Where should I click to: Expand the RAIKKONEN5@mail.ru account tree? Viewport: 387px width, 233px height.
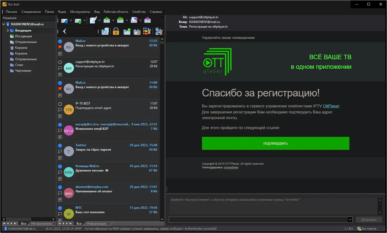(x=3, y=24)
